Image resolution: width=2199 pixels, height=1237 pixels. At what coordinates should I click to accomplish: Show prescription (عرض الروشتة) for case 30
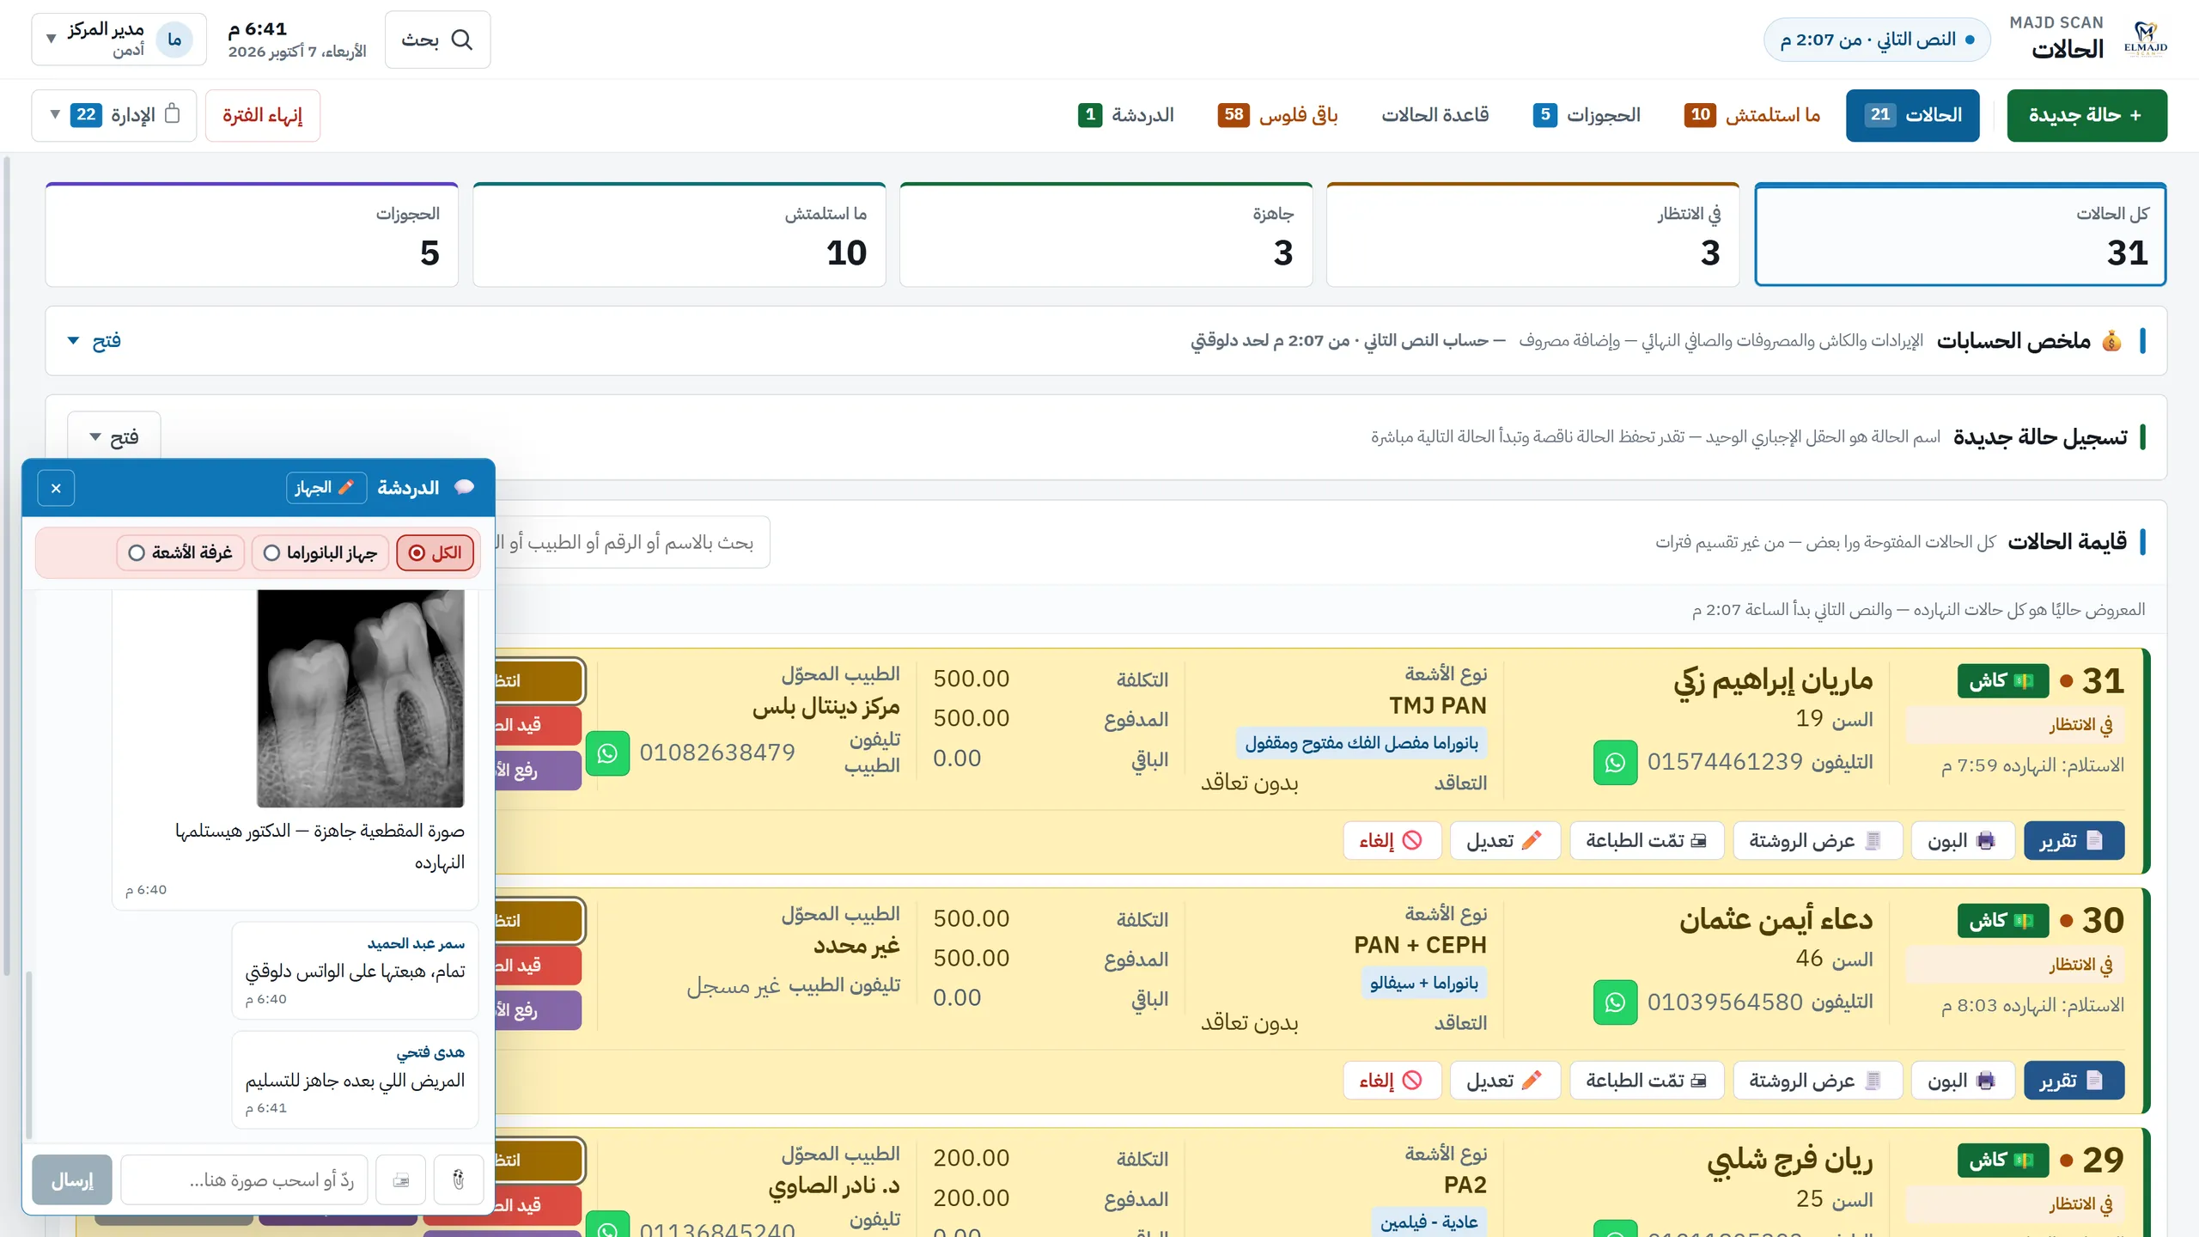pyautogui.click(x=1817, y=1080)
